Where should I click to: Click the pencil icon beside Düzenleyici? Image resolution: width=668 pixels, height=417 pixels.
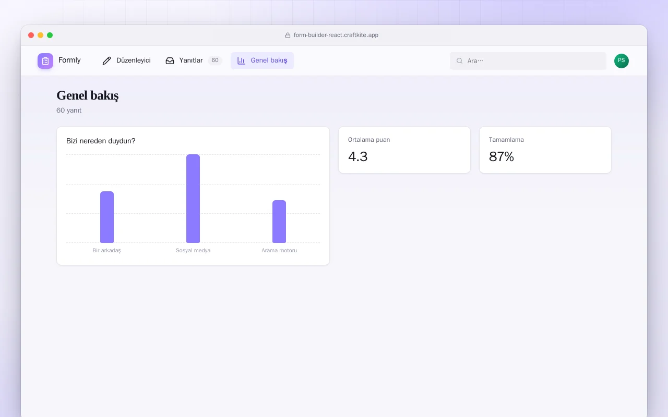pyautogui.click(x=107, y=61)
